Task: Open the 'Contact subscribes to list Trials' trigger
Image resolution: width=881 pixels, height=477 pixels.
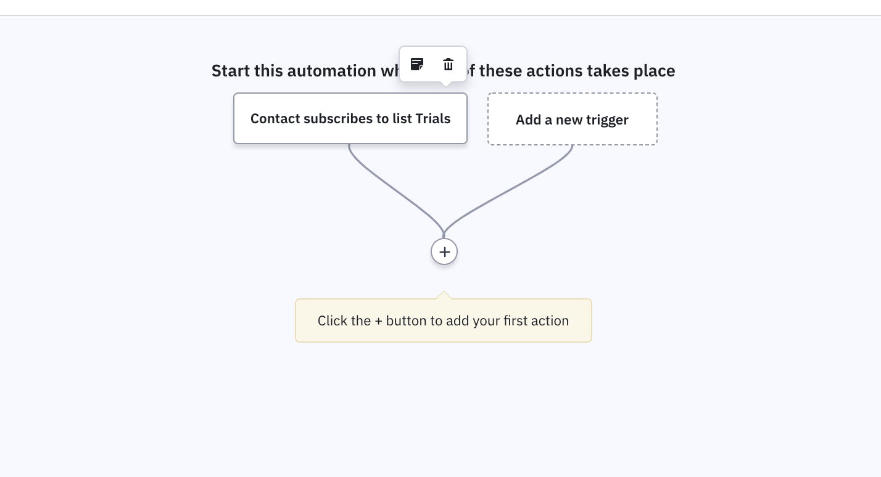Action: point(350,118)
